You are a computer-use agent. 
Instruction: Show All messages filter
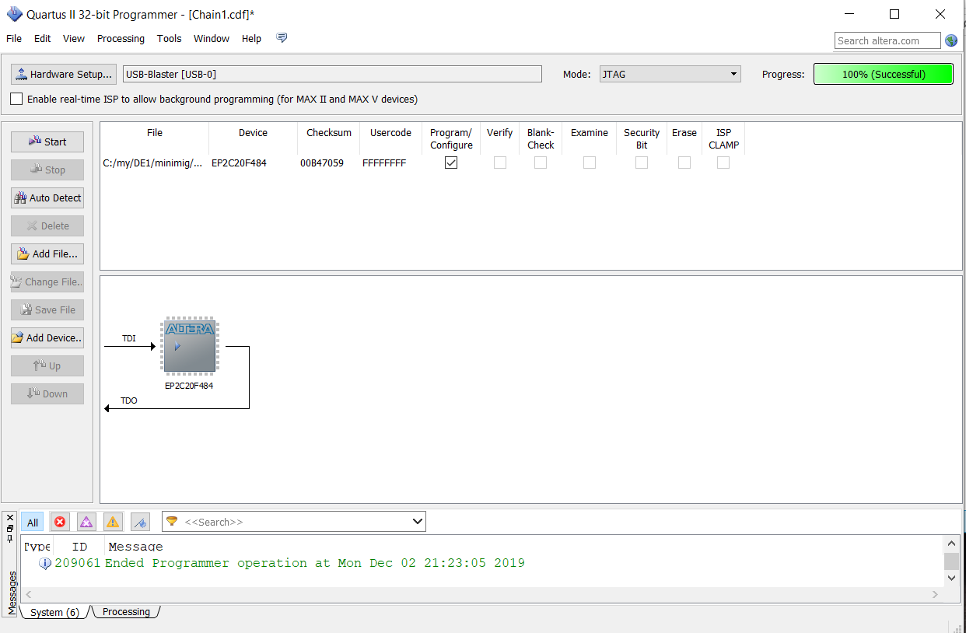pyautogui.click(x=33, y=522)
